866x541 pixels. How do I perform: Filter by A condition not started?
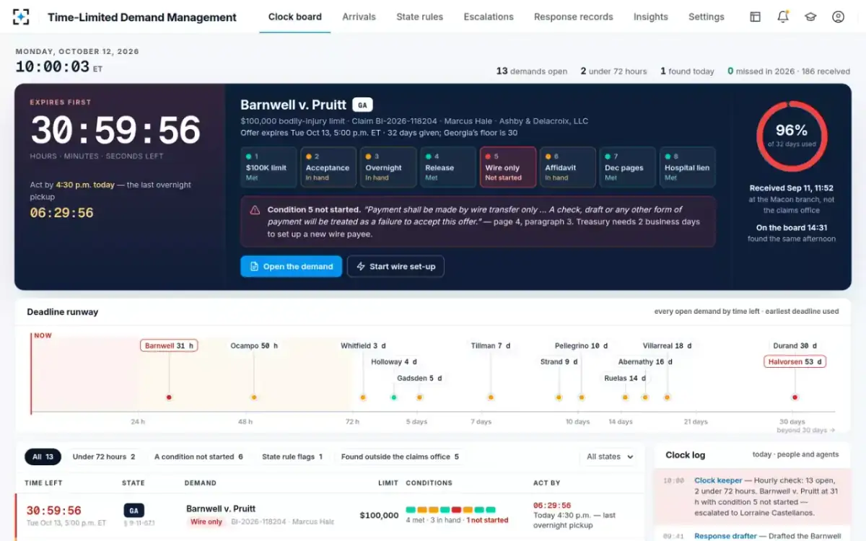click(198, 457)
